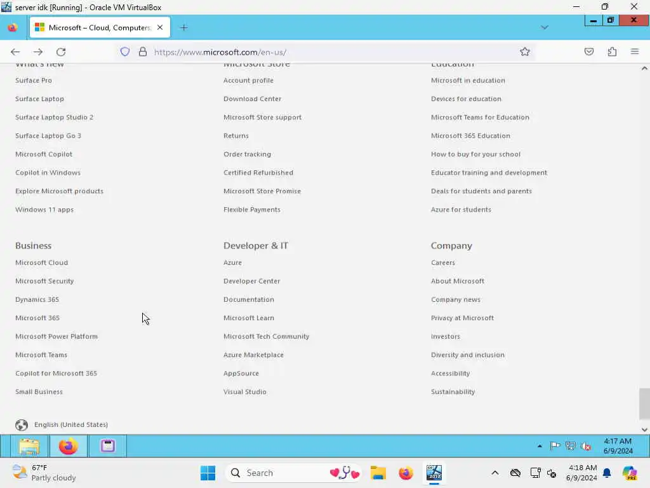The image size is (650, 488).
Task: Close the Microsoft tab
Action: (x=160, y=27)
